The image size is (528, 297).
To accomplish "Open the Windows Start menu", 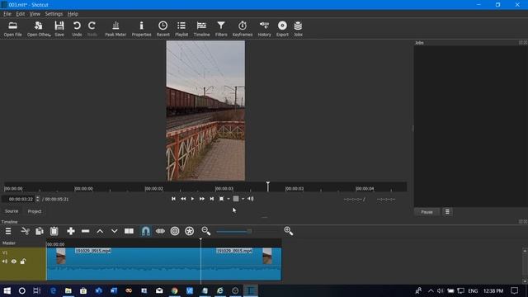I will pos(7,290).
